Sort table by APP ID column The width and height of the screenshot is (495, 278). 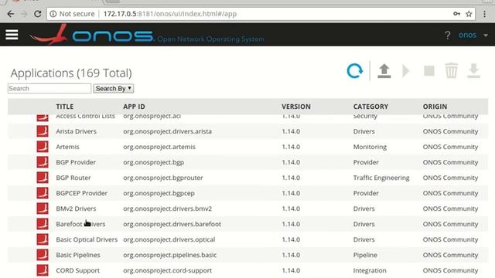pos(134,107)
